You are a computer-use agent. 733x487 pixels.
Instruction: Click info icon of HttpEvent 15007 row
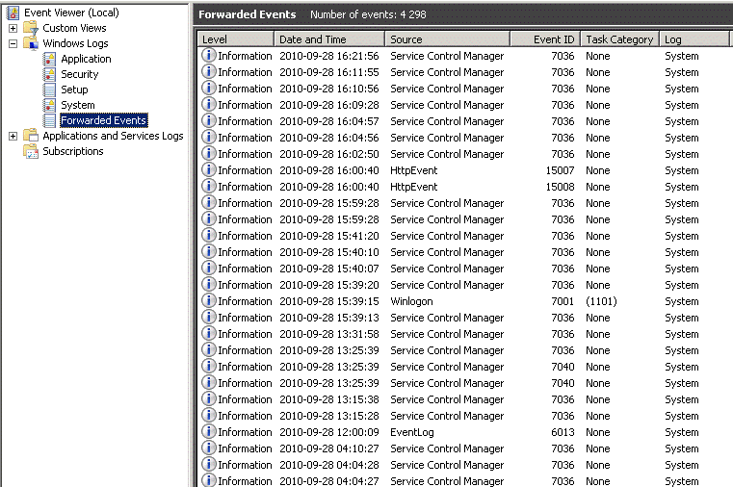tap(208, 170)
